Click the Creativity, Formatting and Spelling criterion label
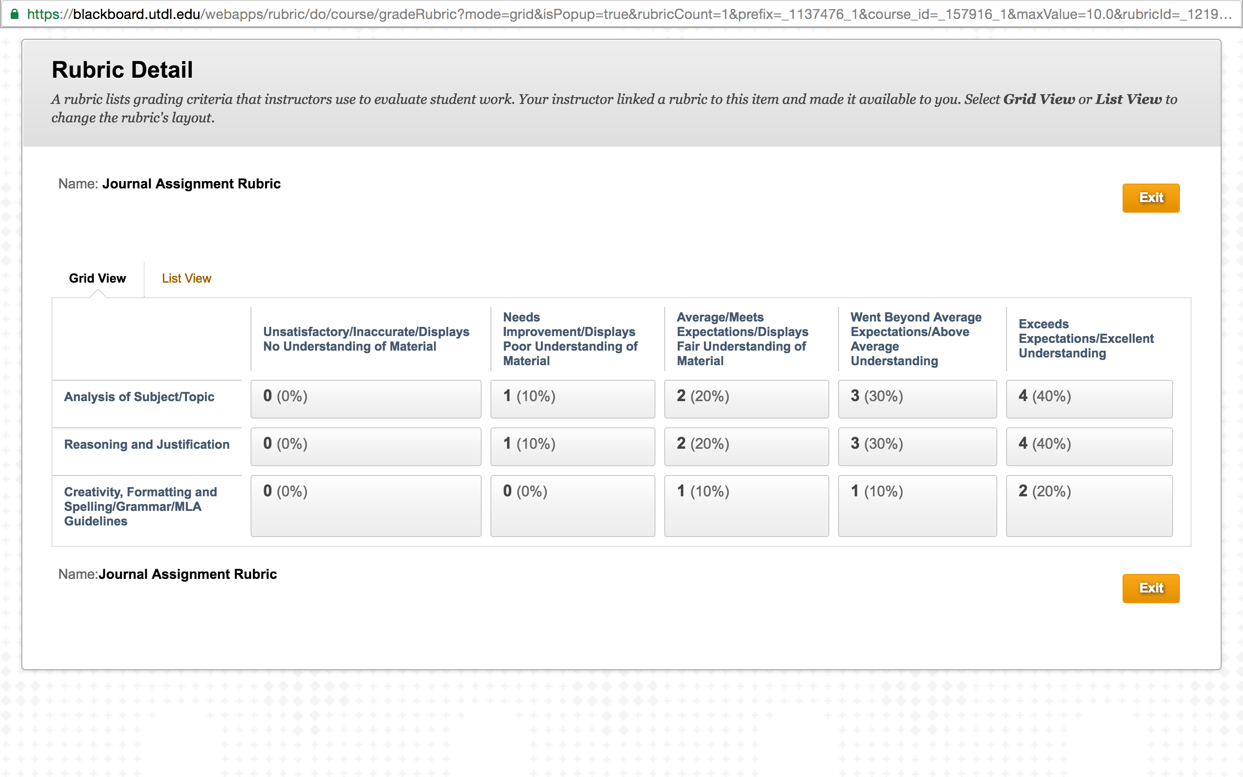The width and height of the screenshot is (1243, 777). coord(141,506)
